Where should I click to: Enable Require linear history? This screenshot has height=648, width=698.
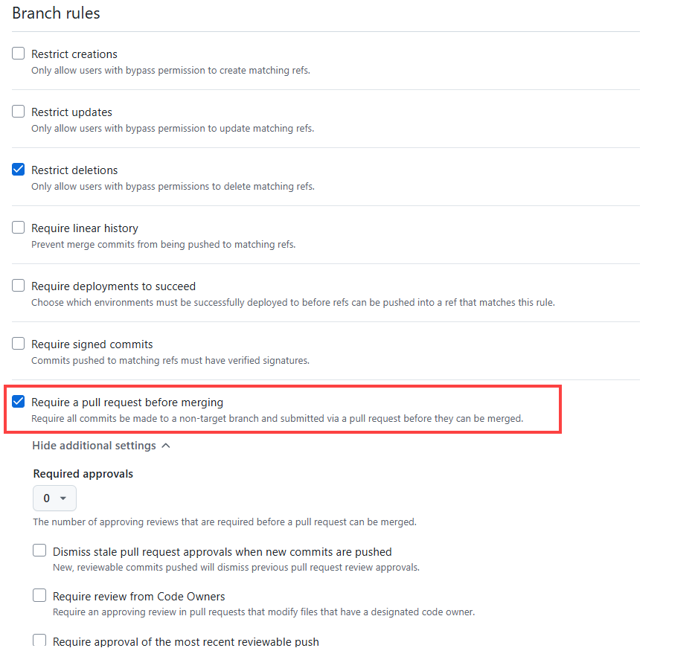18,227
